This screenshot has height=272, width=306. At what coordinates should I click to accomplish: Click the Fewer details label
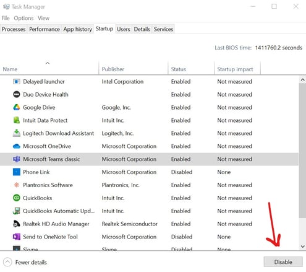click(x=31, y=262)
